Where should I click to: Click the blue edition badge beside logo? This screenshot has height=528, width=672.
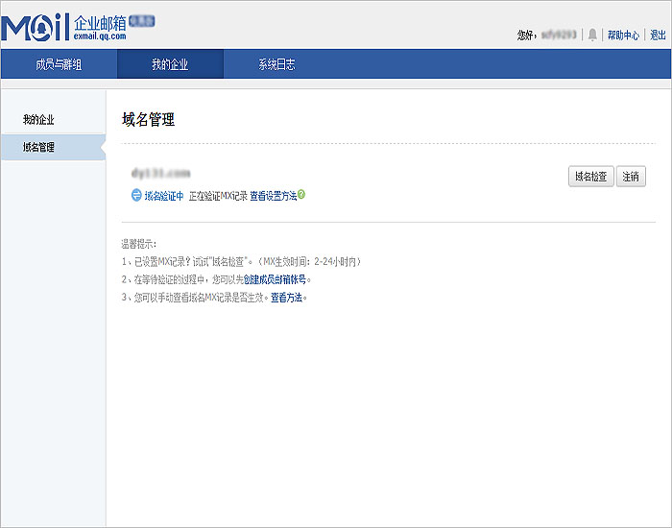coord(141,20)
